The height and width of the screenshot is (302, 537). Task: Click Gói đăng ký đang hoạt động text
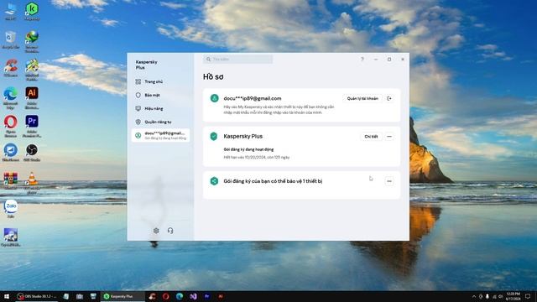[248, 149]
